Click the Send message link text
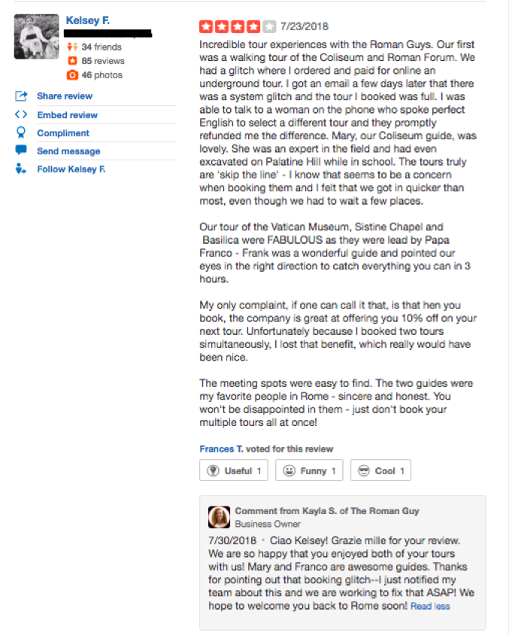 68,151
